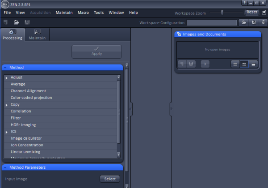Click left tool area scrollbar down arrow
The width and height of the screenshot is (268, 188).
point(127,186)
